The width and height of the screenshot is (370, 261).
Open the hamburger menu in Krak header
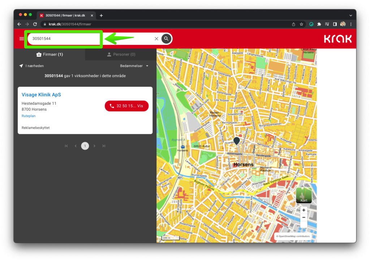(x=21, y=39)
